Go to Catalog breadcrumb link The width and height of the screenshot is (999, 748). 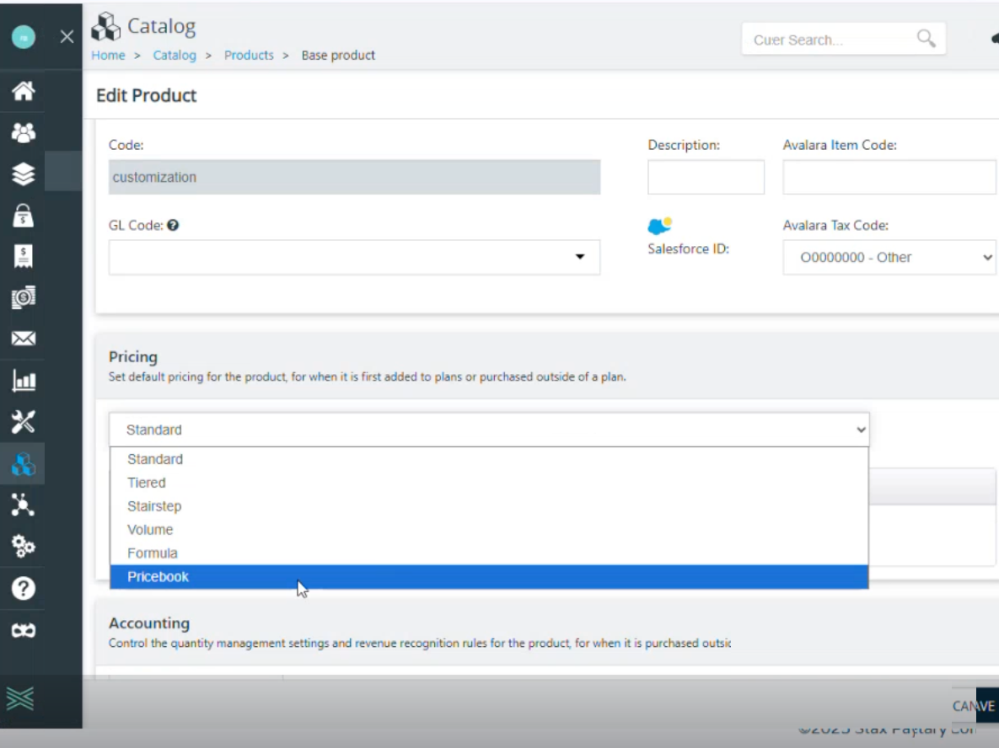[x=175, y=56]
